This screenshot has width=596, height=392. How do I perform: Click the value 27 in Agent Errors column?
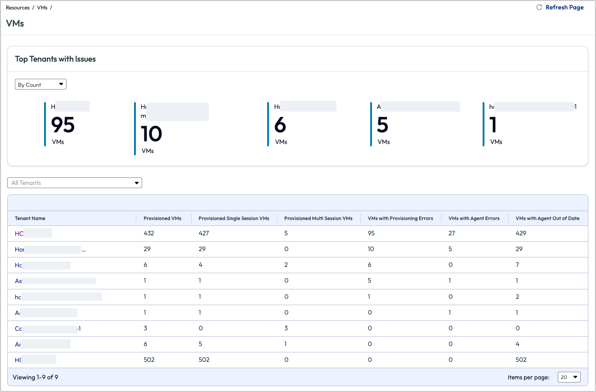(x=452, y=233)
